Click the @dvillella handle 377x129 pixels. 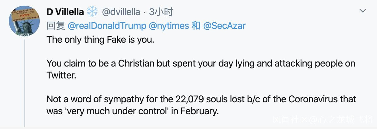pyautogui.click(x=121, y=12)
